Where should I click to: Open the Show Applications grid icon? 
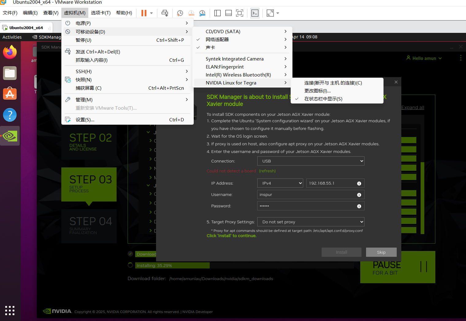click(x=10, y=311)
